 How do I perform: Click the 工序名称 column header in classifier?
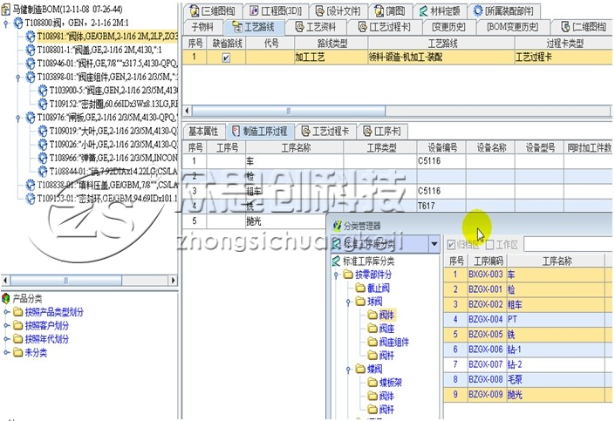tap(558, 261)
